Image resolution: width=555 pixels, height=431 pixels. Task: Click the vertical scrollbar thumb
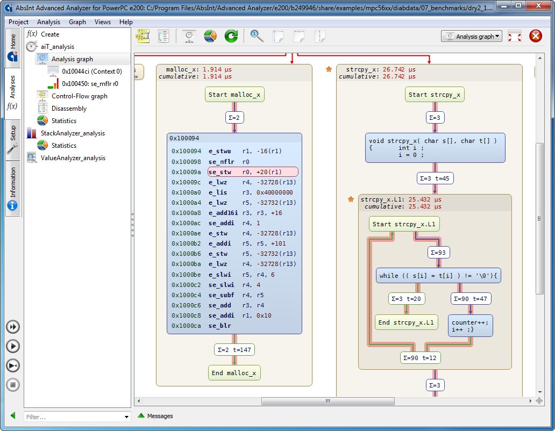tap(539, 219)
